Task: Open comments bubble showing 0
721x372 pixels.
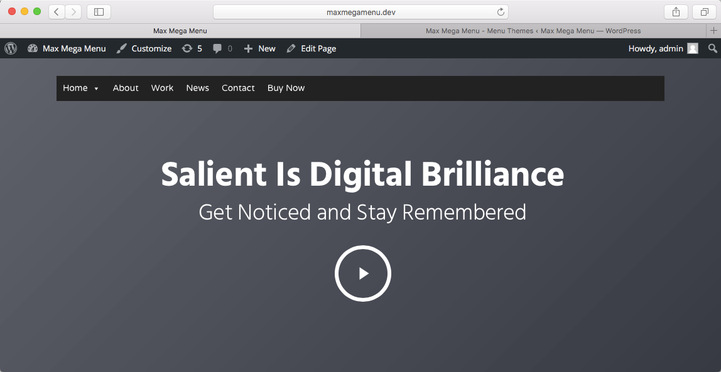Action: click(x=222, y=48)
